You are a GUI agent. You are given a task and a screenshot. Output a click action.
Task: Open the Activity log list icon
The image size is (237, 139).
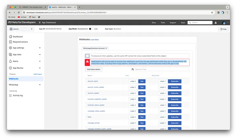[x=11, y=95]
